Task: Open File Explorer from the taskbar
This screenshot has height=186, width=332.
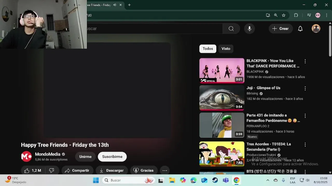Action: tap(172, 180)
